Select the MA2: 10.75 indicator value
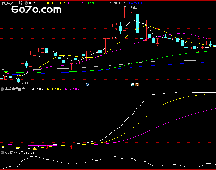Screen dimensions: 216x170 pyautogui.click(x=73, y=89)
